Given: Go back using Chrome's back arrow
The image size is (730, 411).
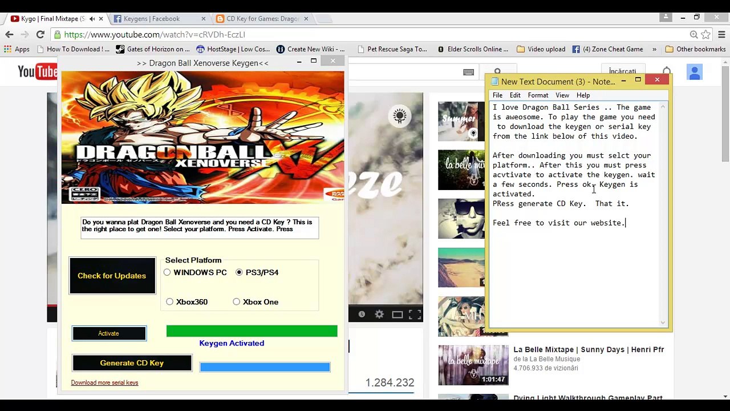Looking at the screenshot, I should tap(10, 34).
